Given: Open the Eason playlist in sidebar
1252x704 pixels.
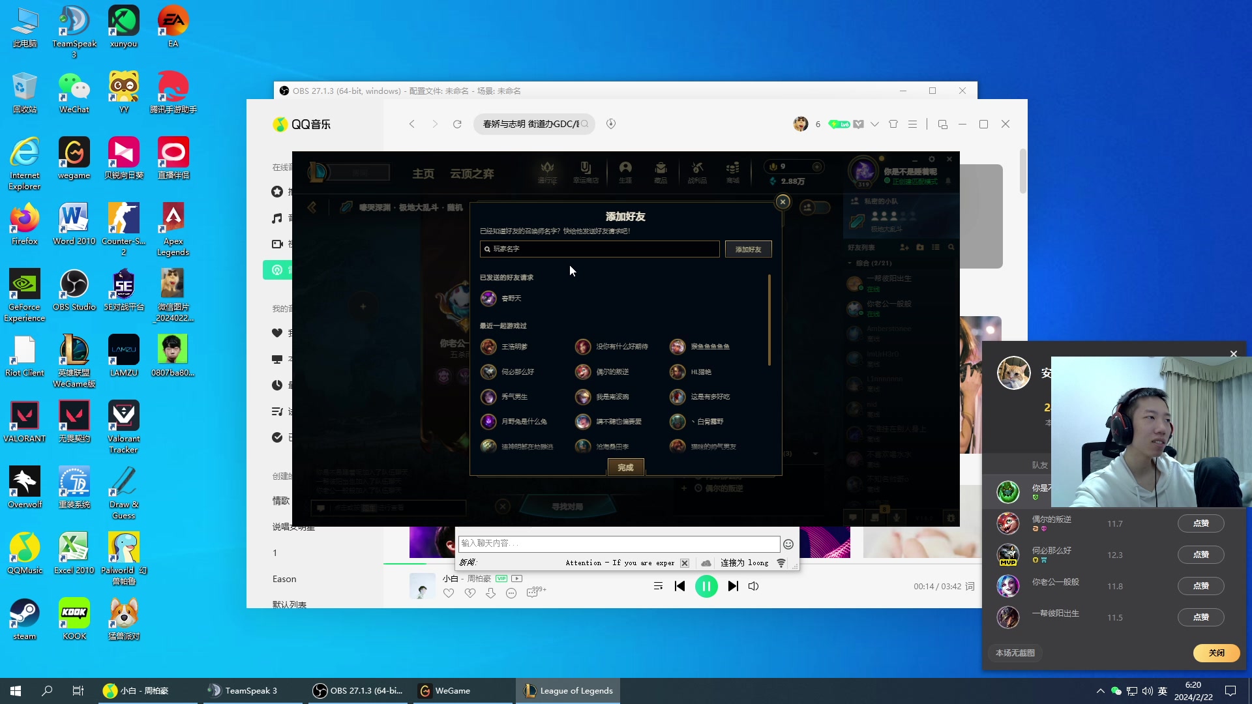Looking at the screenshot, I should point(284,579).
